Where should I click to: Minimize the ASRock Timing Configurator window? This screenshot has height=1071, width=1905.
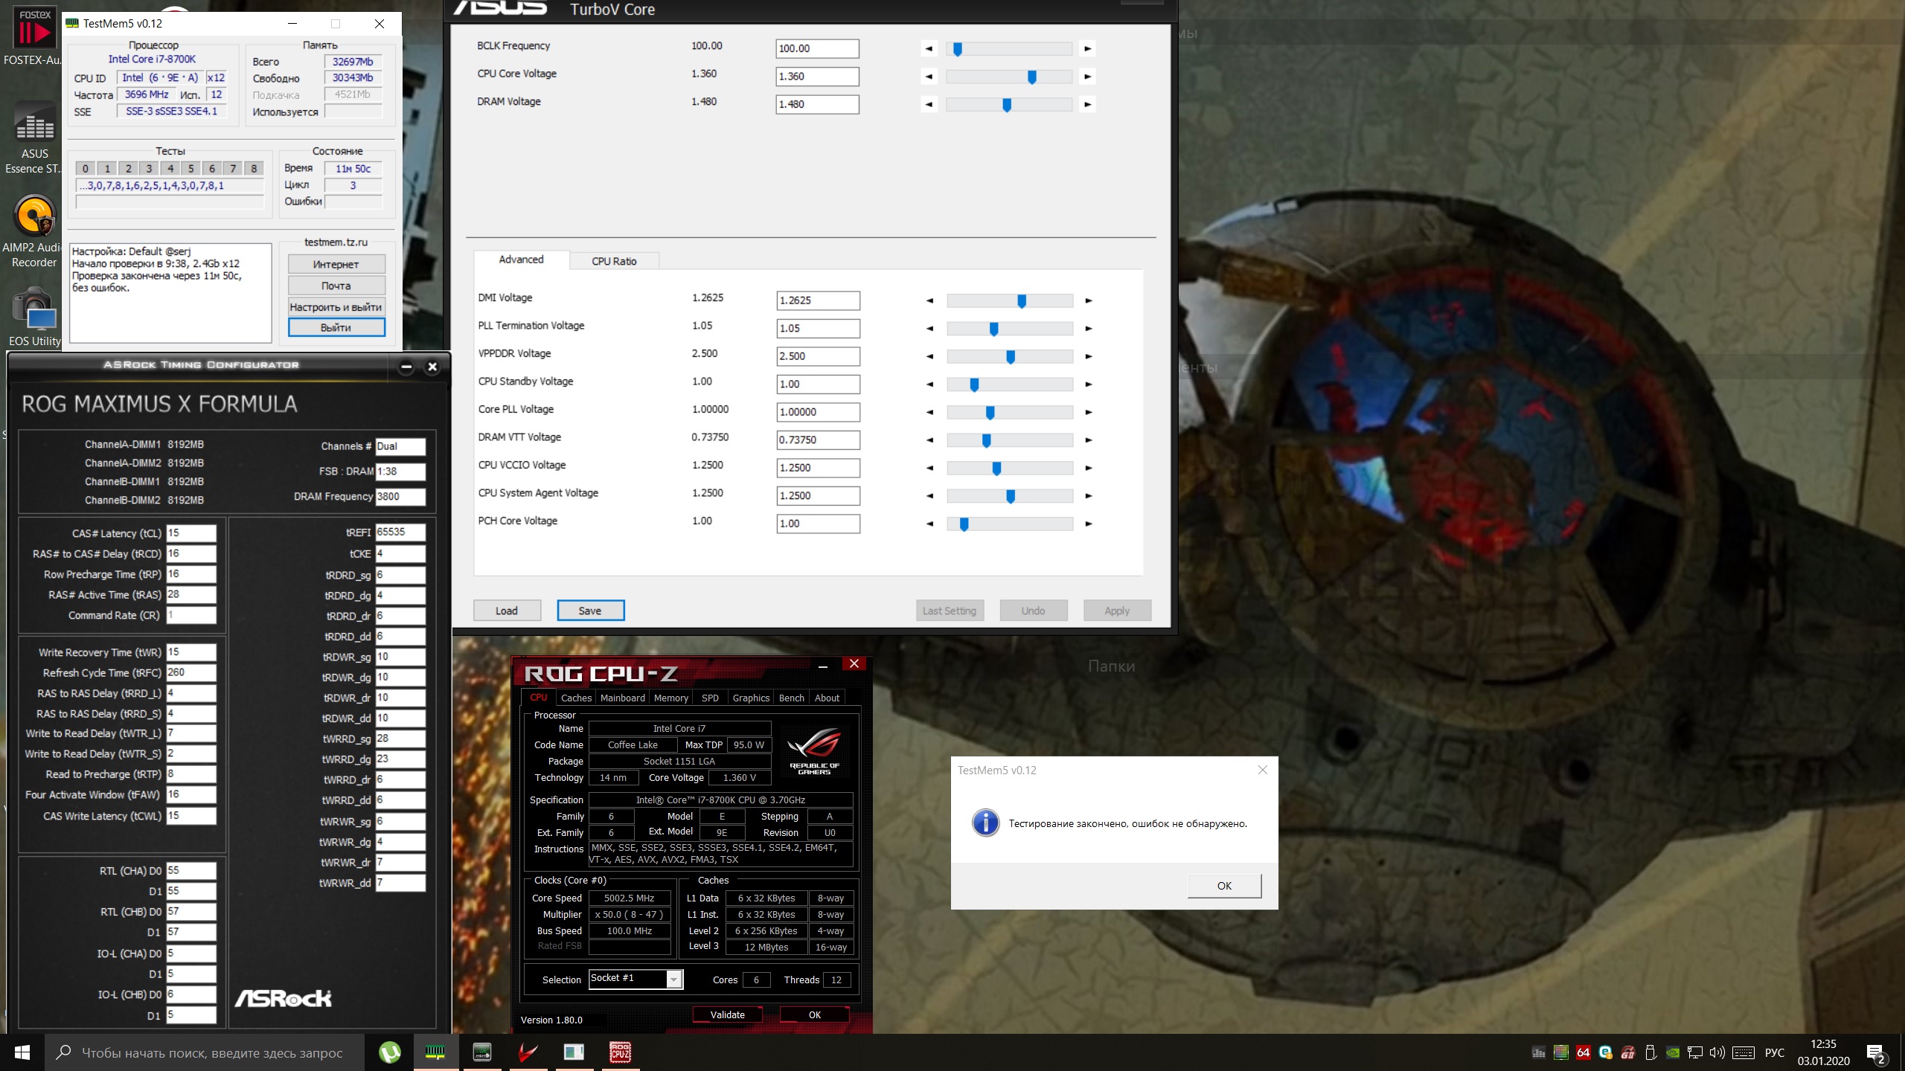406,367
